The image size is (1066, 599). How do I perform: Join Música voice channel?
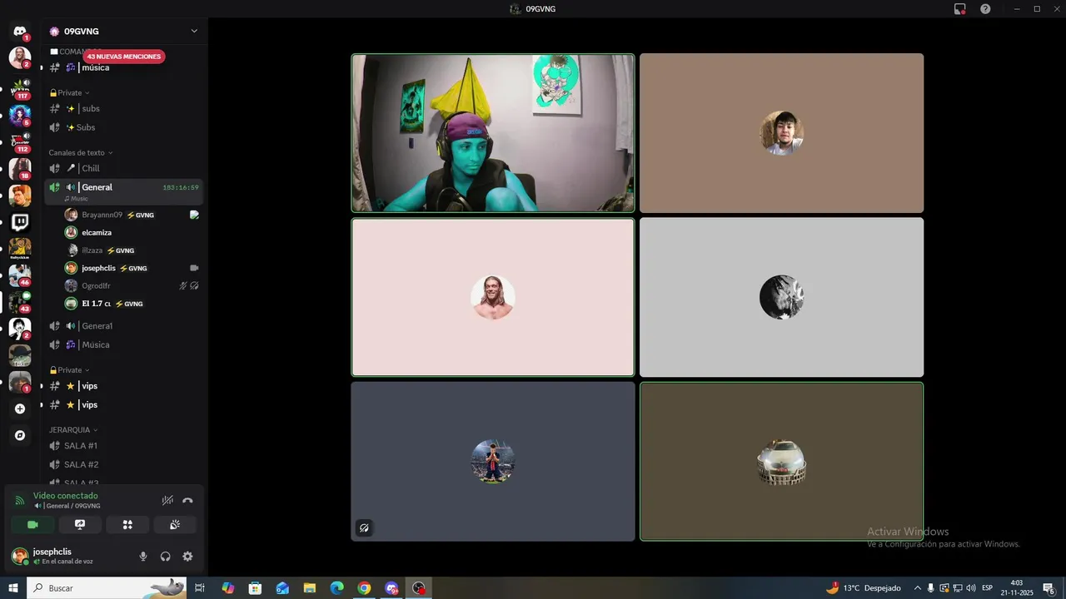[x=123, y=344]
